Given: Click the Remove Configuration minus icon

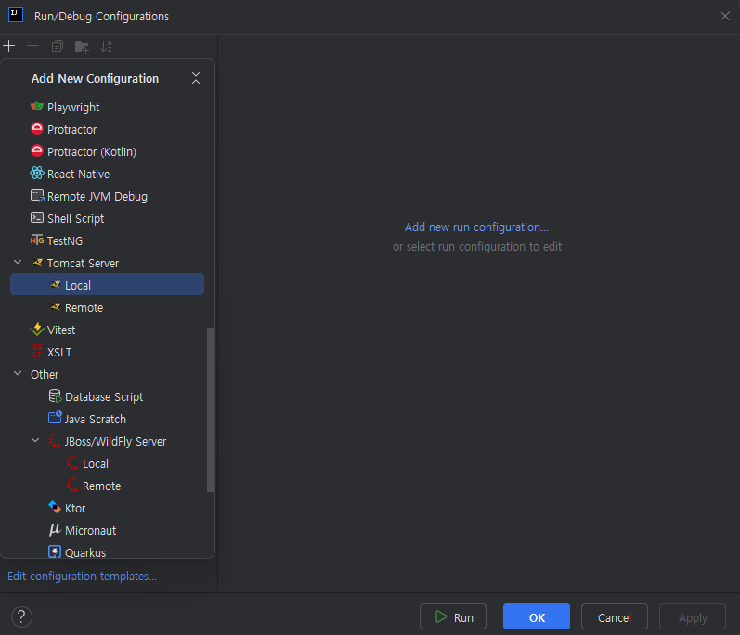Looking at the screenshot, I should pyautogui.click(x=33, y=46).
